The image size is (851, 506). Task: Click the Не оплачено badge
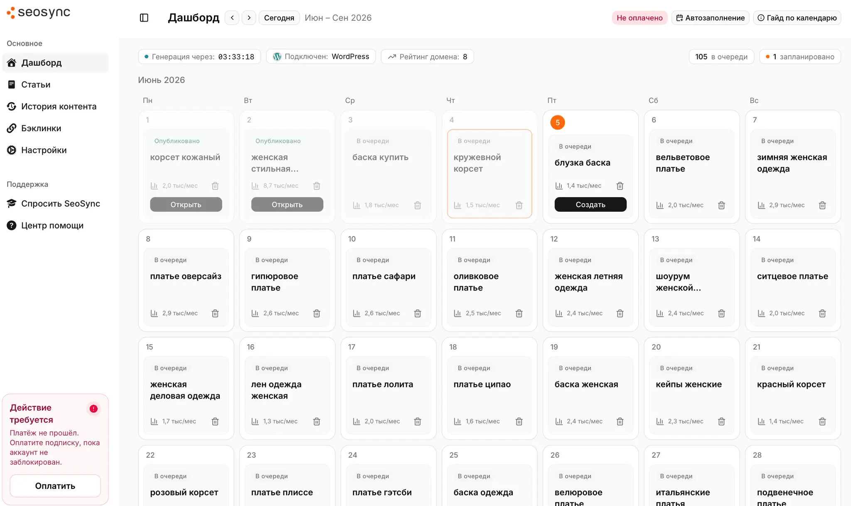(x=639, y=18)
